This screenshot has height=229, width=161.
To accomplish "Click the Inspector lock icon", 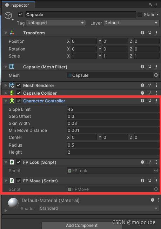I will click(x=150, y=5).
